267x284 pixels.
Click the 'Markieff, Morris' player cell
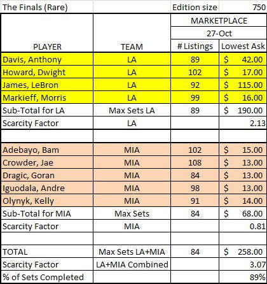[47, 97]
